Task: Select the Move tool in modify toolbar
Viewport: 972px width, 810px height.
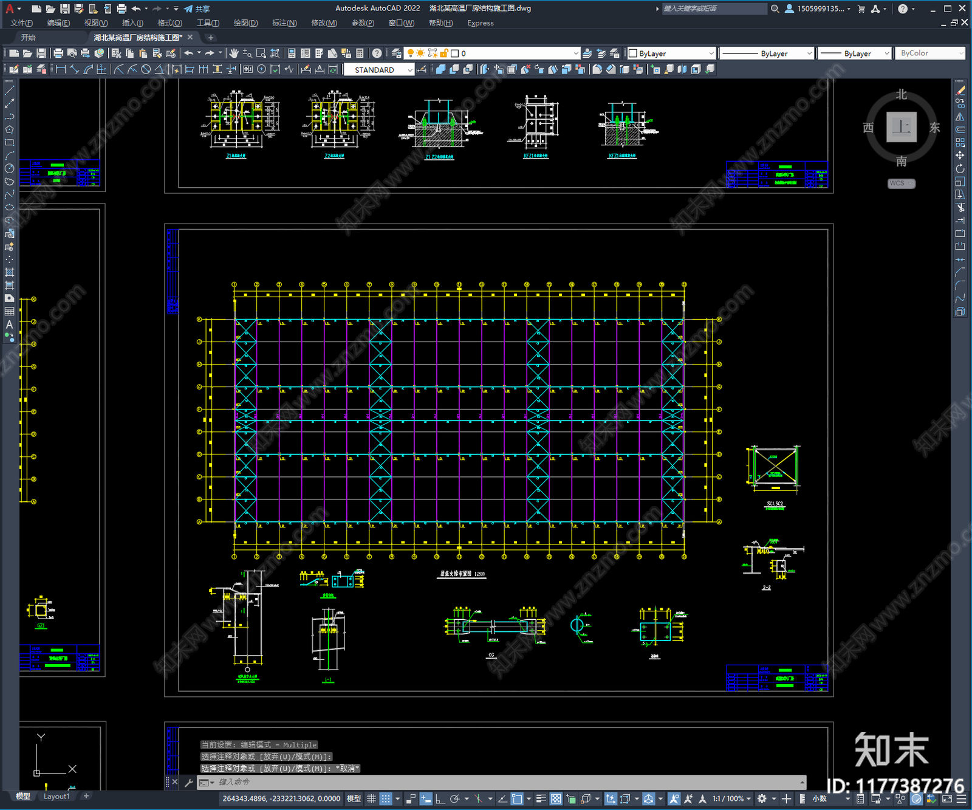Action: 960,156
